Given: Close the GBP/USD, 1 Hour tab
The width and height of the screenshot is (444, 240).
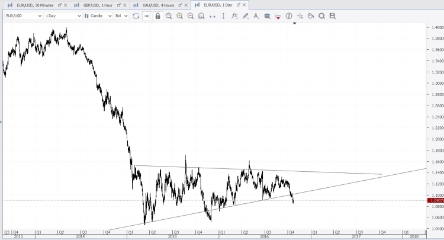Looking at the screenshot, I should click(125, 5).
